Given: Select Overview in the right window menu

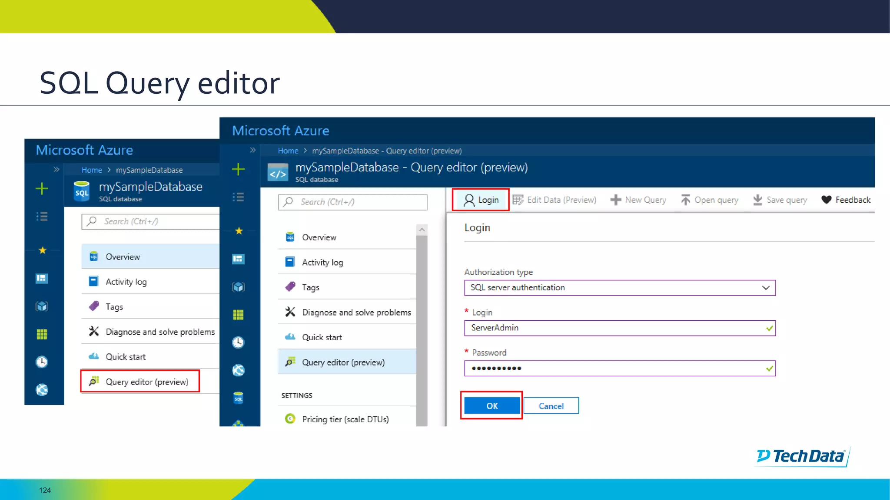Looking at the screenshot, I should tap(347, 237).
